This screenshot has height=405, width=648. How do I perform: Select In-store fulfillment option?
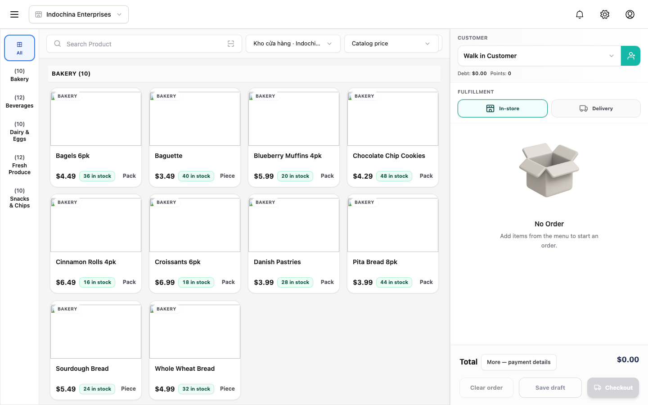[x=503, y=108]
